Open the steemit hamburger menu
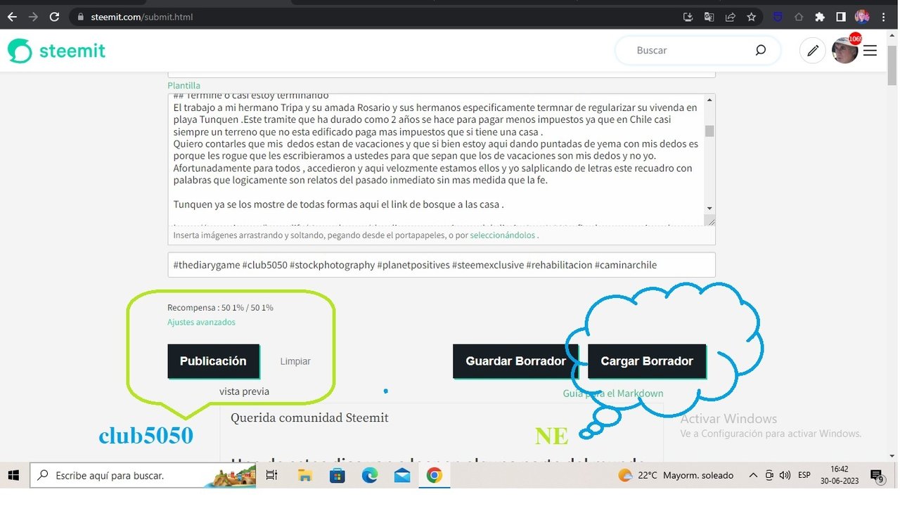 pyautogui.click(x=870, y=51)
